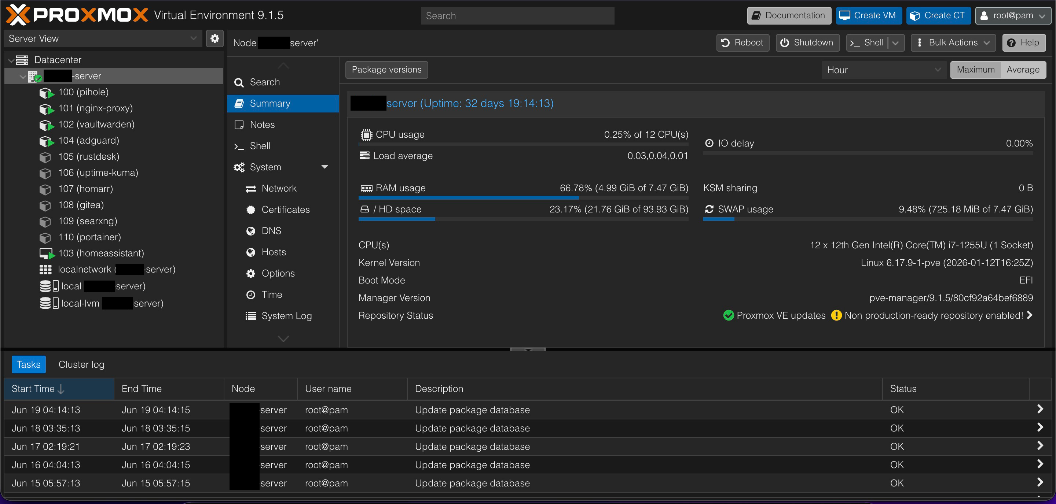Click the SWAP usage progress bar
Viewport: 1056px width, 504px height.
pyautogui.click(x=868, y=219)
